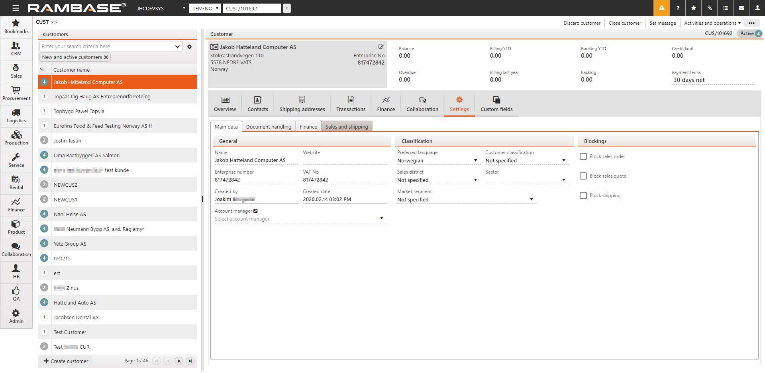Open the hamburger main menu
765x373 pixels.
[x=16, y=8]
